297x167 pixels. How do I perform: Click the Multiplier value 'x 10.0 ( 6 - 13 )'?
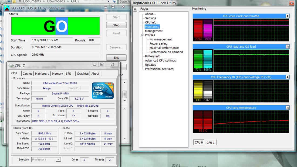pyautogui.click(x=44, y=138)
